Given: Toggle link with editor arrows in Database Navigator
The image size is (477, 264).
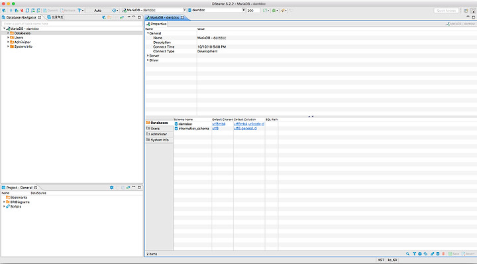Looking at the screenshot, I should pyautogui.click(x=122, y=17).
